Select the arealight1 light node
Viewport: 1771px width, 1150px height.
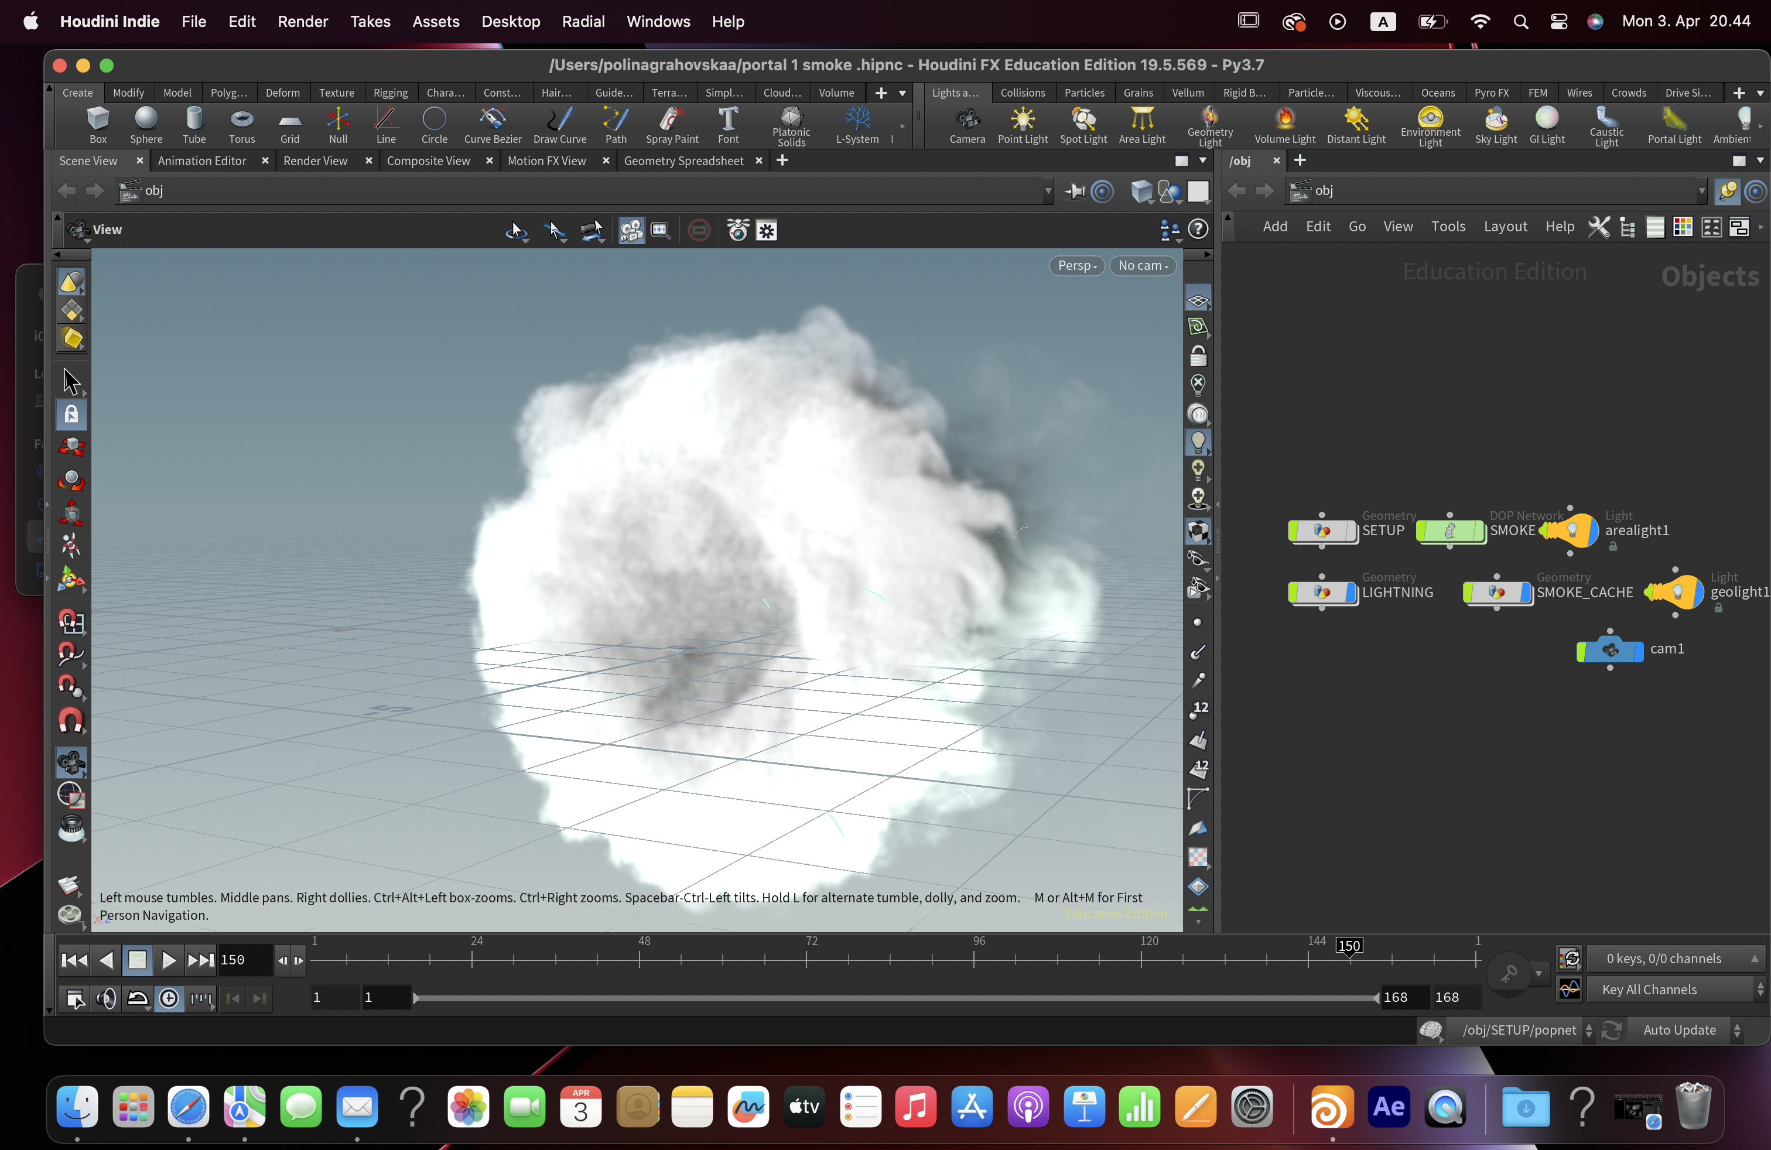(x=1570, y=530)
